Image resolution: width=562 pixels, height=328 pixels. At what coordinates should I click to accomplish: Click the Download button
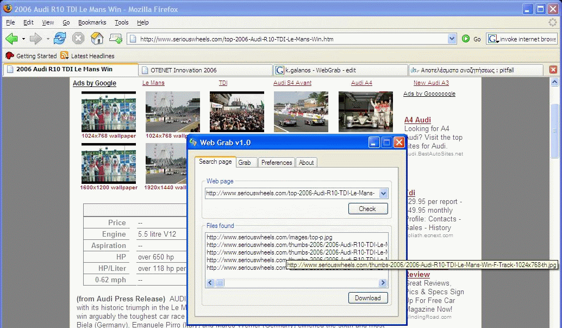368,298
